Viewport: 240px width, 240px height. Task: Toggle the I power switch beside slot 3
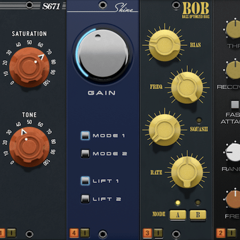coord(158,233)
